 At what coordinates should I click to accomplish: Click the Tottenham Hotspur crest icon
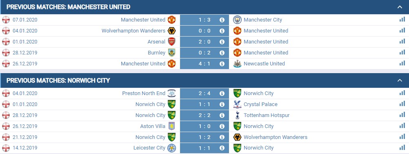tap(237, 115)
